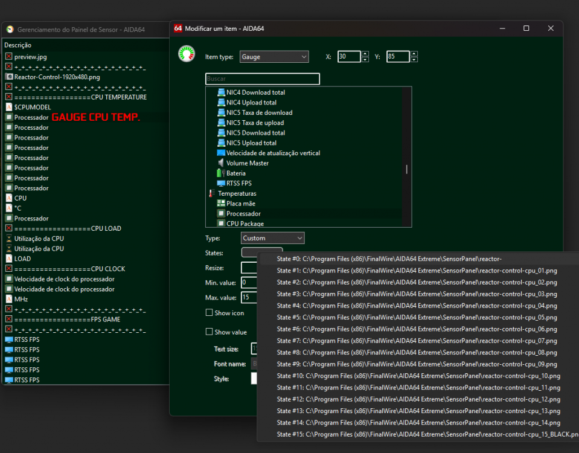Click the preview.jpg item icon in list
The image size is (579, 453).
[9, 57]
